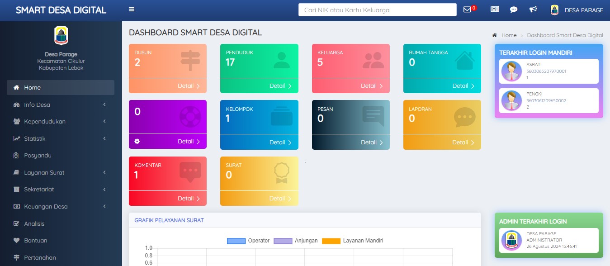This screenshot has width=610, height=266.
Task: Open Detail link on Penduduk card
Action: coord(280,86)
